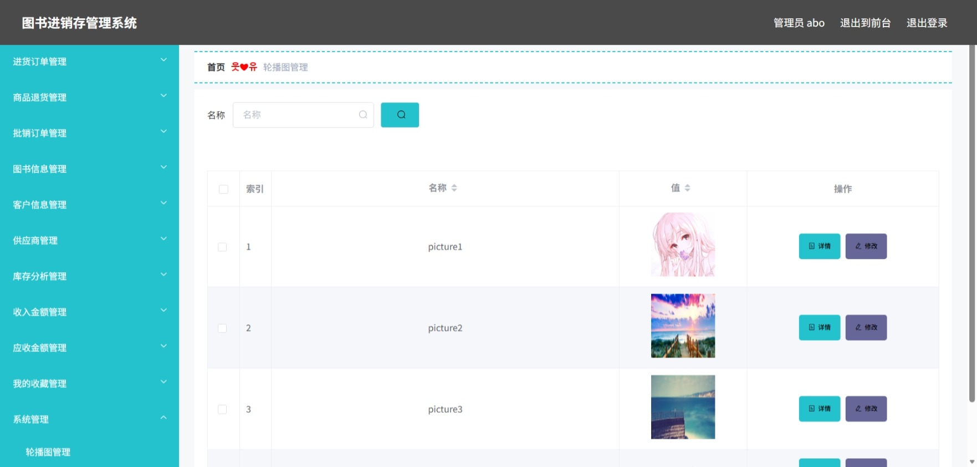977x467 pixels.
Task: Tick the select-all checkbox in the table header
Action: [x=223, y=189]
